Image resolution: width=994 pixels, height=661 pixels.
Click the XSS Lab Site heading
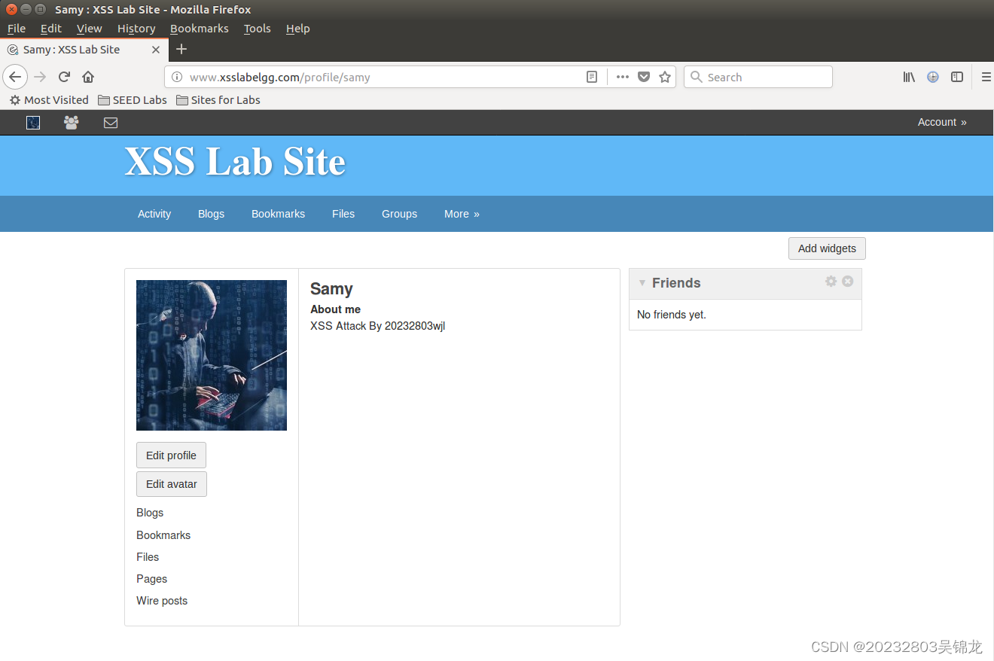pos(235,162)
